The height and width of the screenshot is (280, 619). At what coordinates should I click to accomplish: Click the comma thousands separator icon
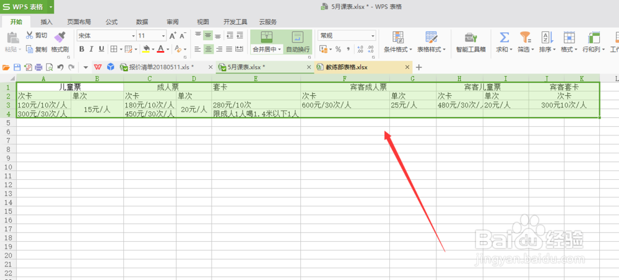(348, 49)
